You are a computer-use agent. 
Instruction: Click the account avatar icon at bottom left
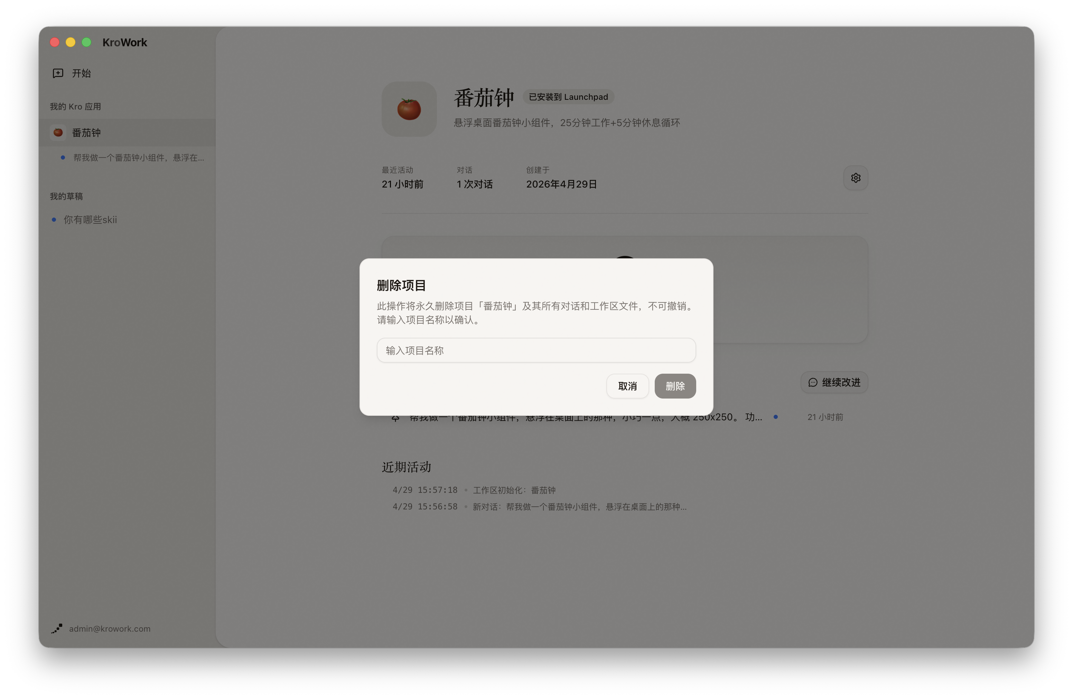(57, 628)
